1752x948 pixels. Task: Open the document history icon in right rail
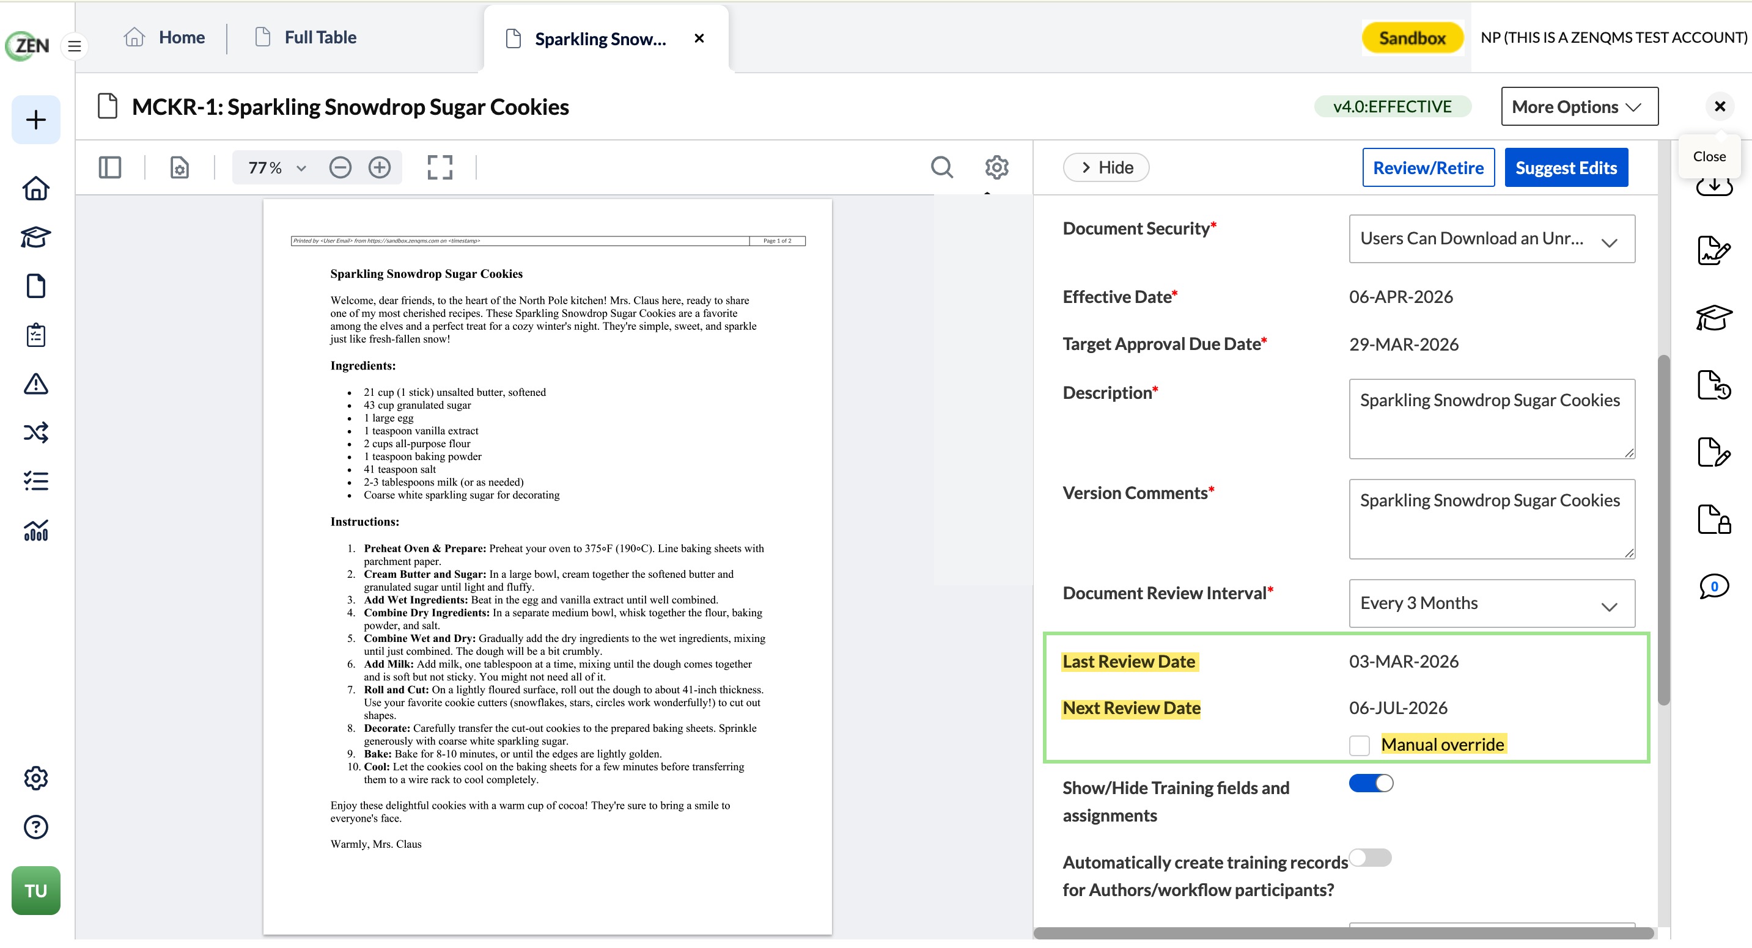[1714, 385]
